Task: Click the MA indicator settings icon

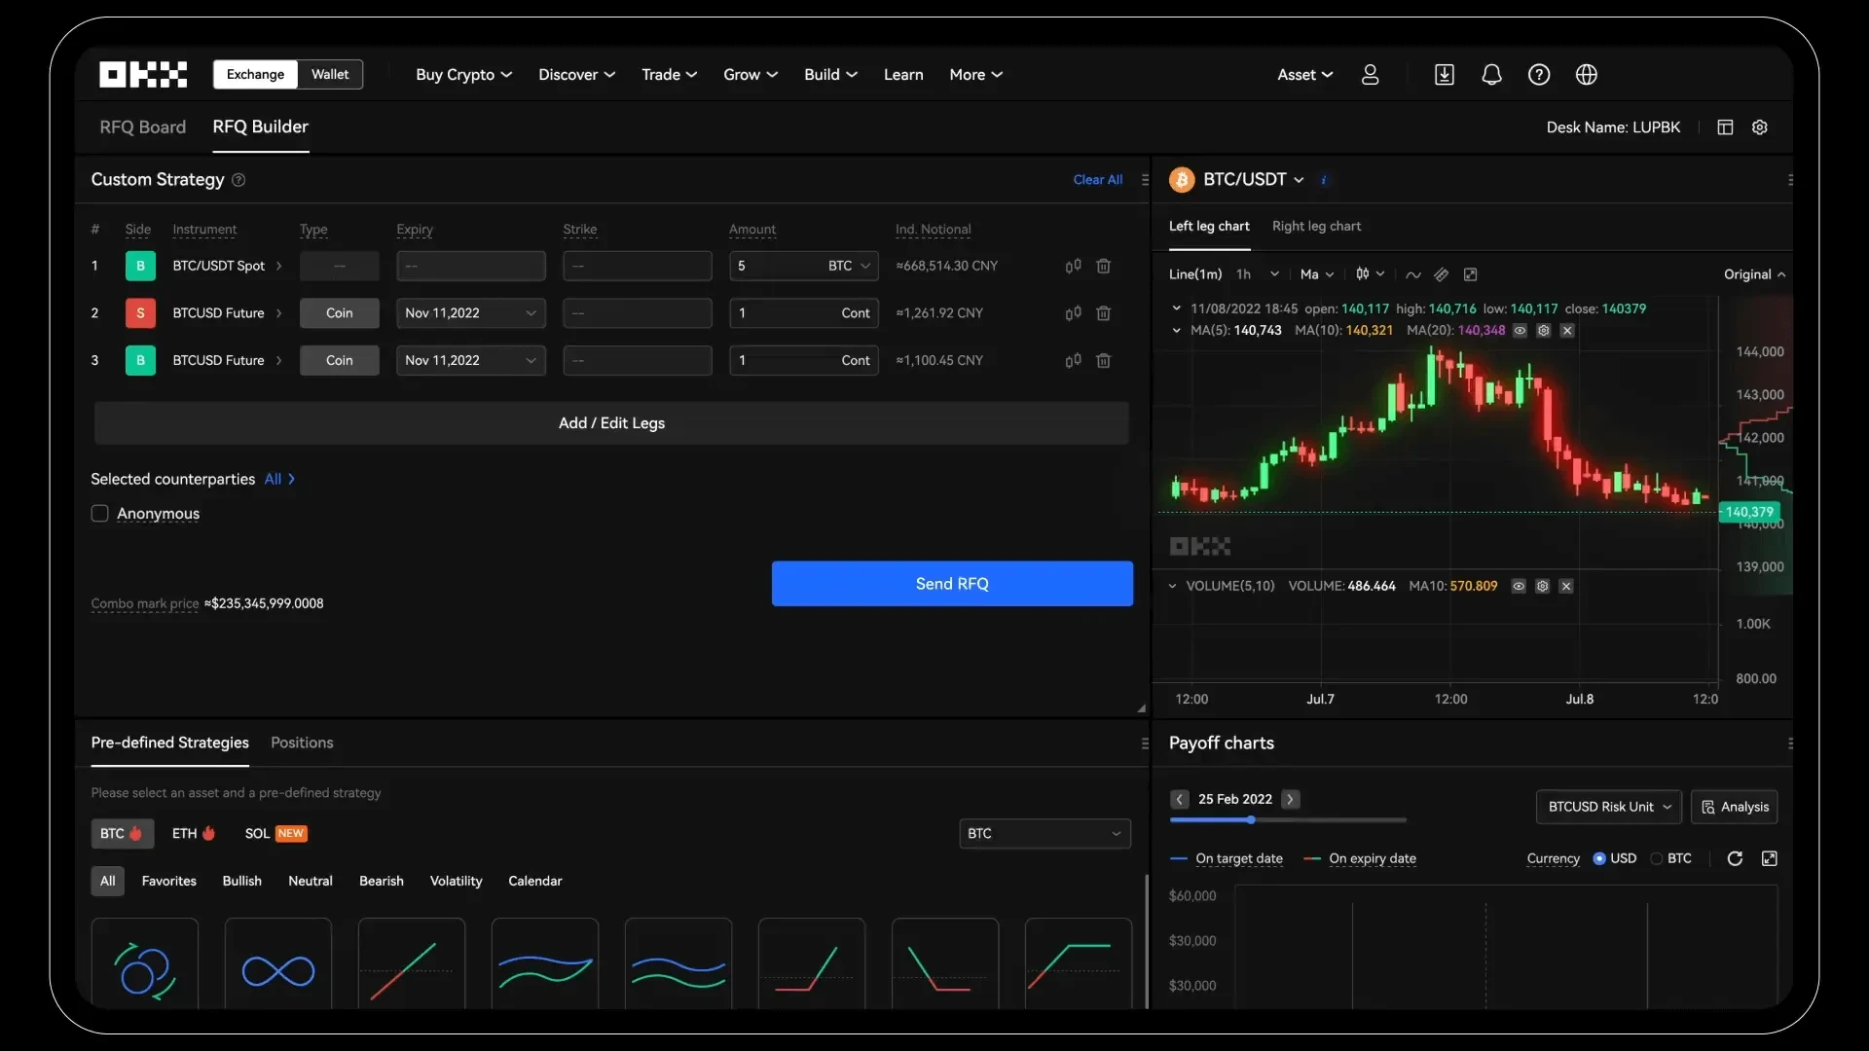Action: tap(1543, 331)
